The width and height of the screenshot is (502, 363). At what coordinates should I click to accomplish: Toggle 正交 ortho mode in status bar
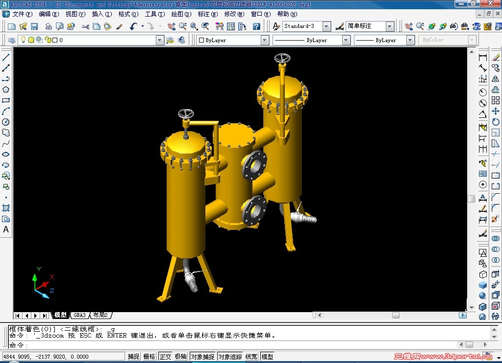pos(165,357)
